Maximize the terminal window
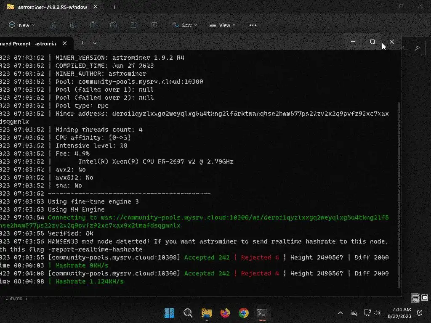This screenshot has width=431, height=323. 372,42
